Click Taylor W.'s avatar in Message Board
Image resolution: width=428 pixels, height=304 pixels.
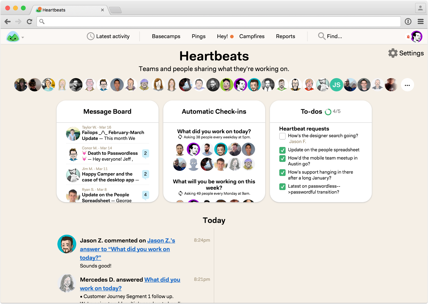[73, 134]
